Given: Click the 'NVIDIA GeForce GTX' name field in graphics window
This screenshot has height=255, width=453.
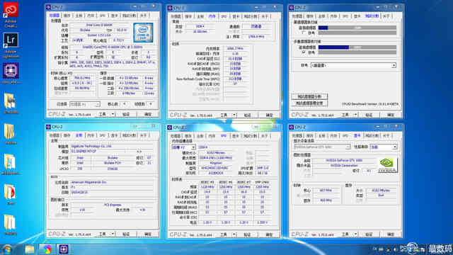Looking at the screenshot, I should (344, 160).
